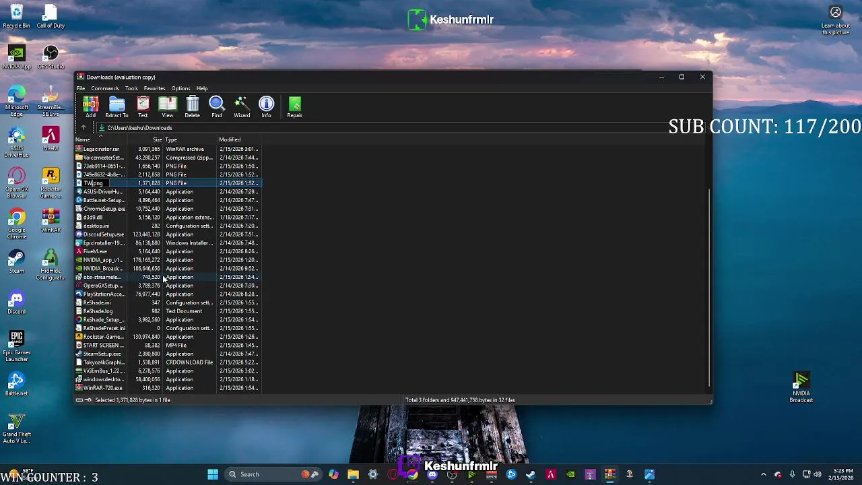Click the TW.png filename edit box
Screen dimensions: 862x485
[95, 183]
